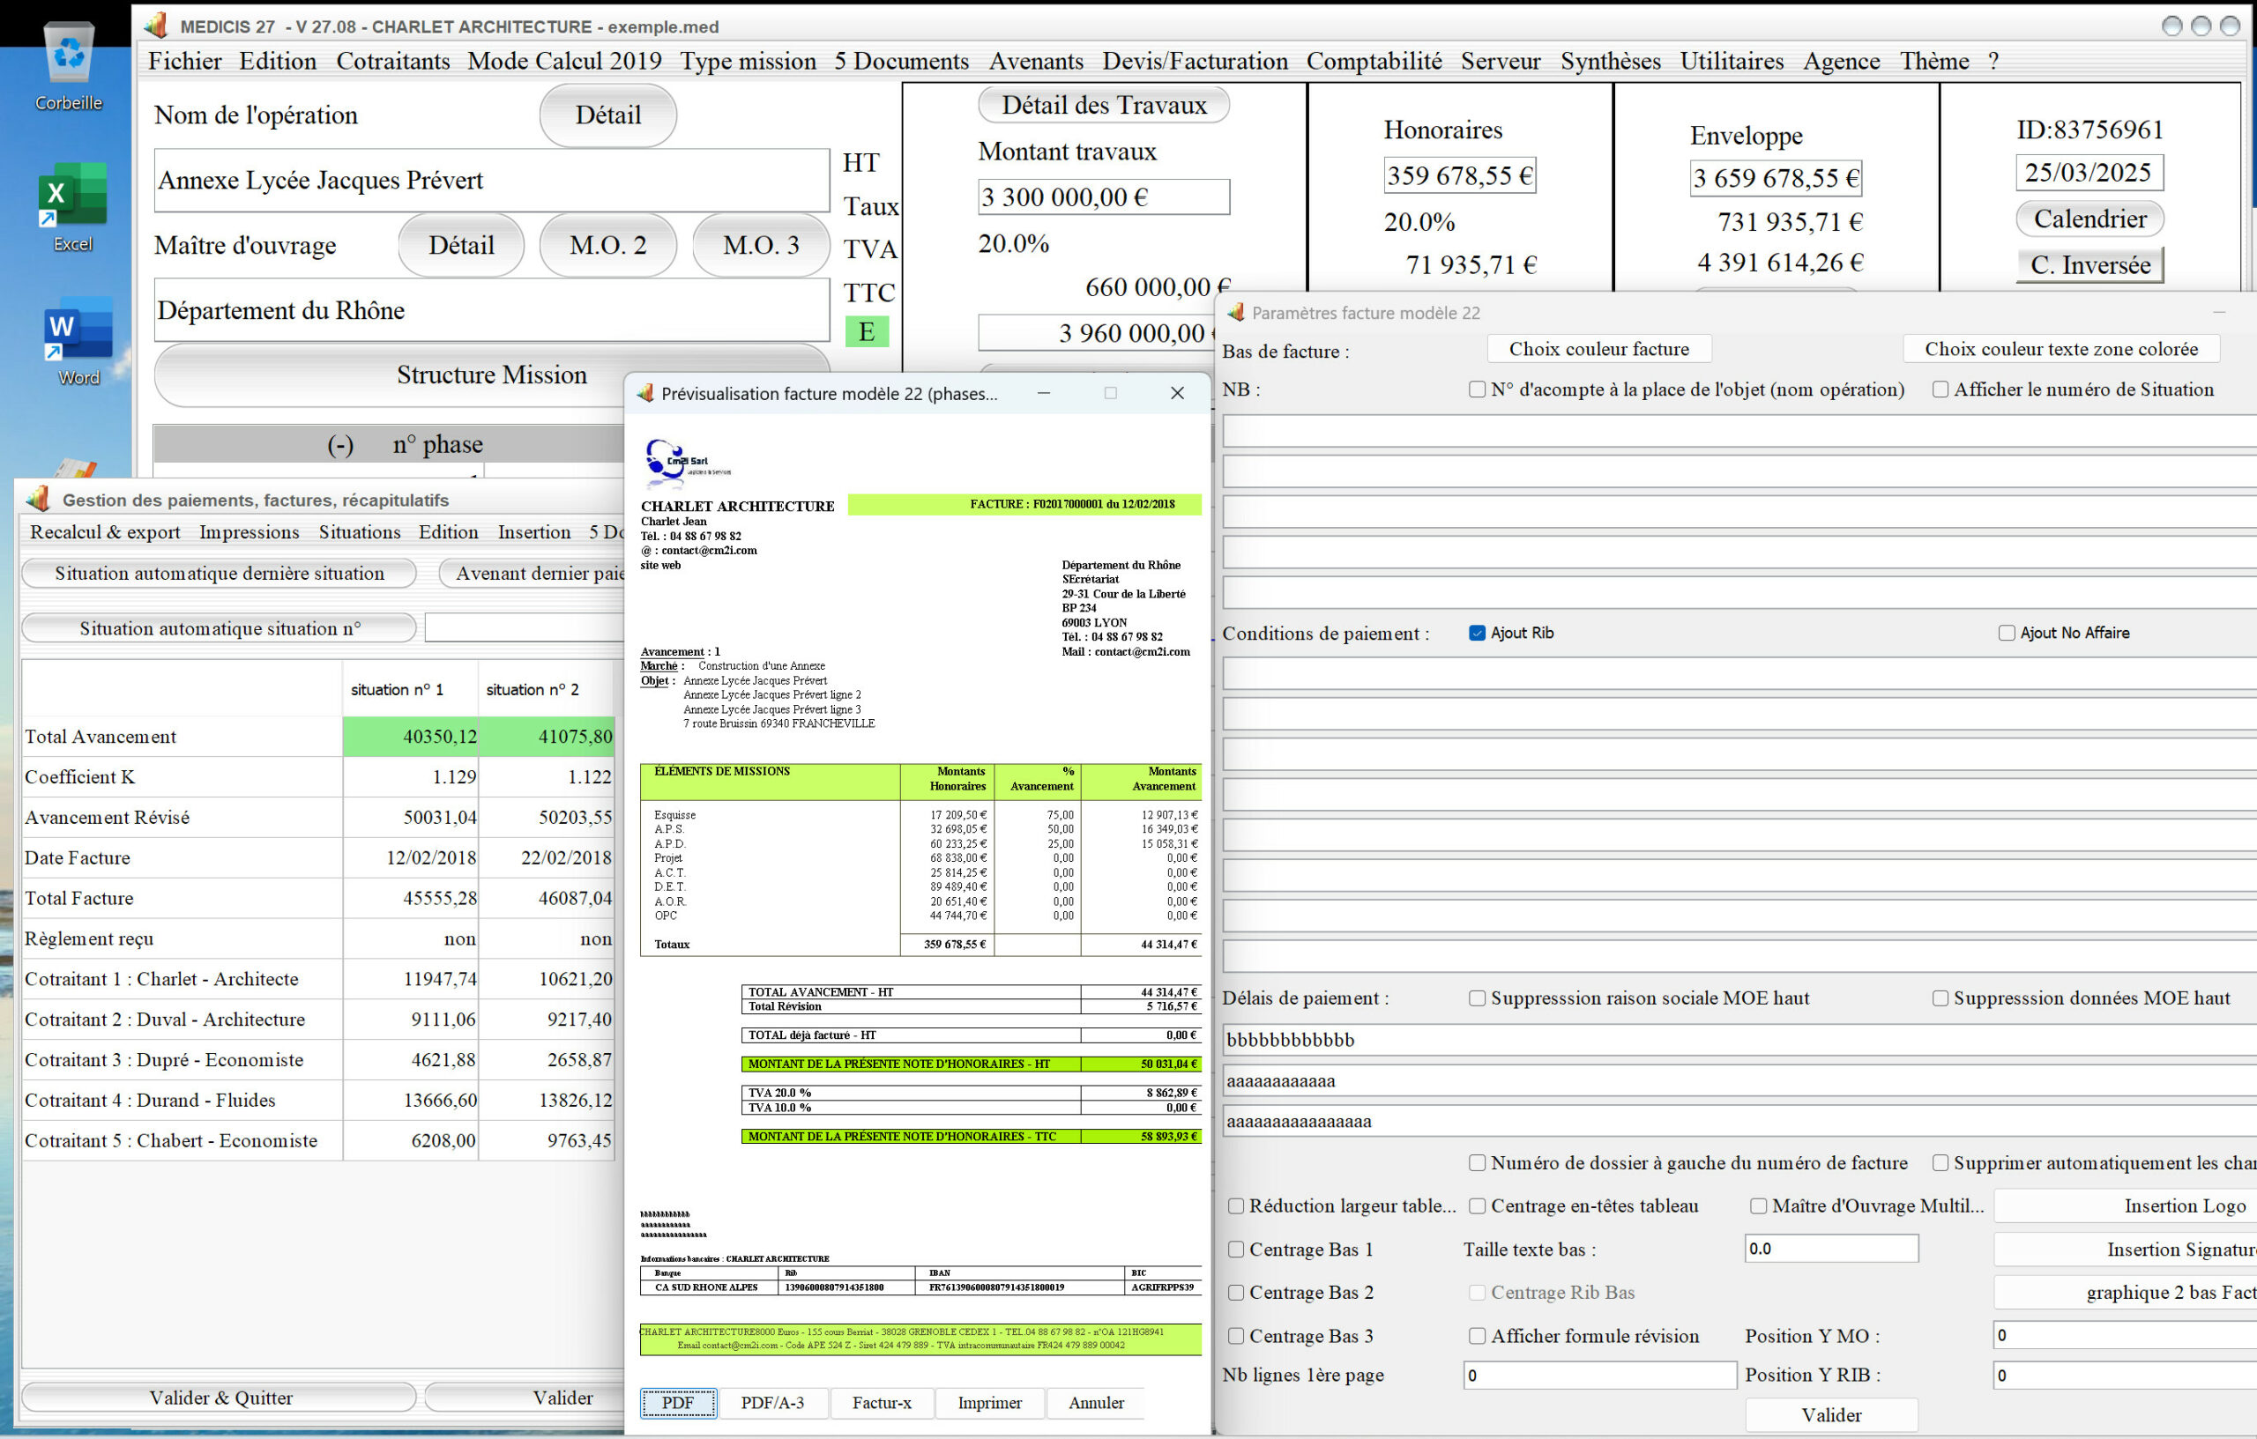
Task: Click the Insertion Signature button
Action: click(x=2125, y=1249)
